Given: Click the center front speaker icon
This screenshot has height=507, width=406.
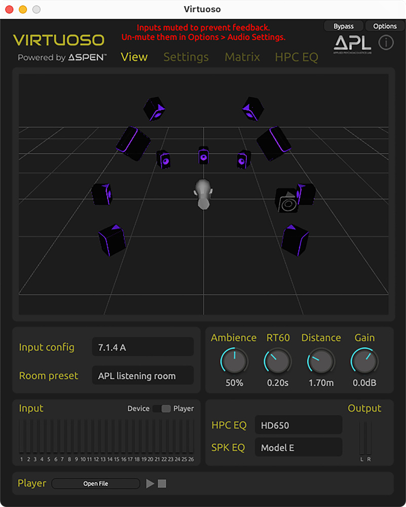Looking at the screenshot, I should point(203,156).
